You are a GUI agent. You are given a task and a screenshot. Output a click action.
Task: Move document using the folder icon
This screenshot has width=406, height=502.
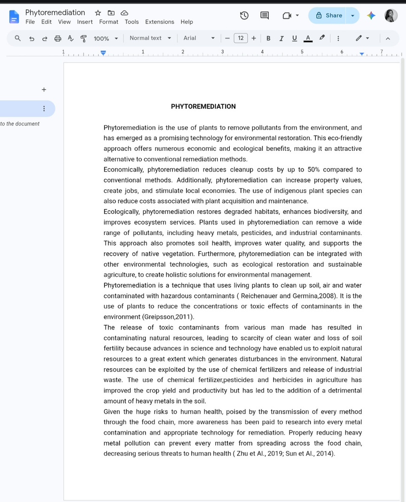tap(111, 13)
